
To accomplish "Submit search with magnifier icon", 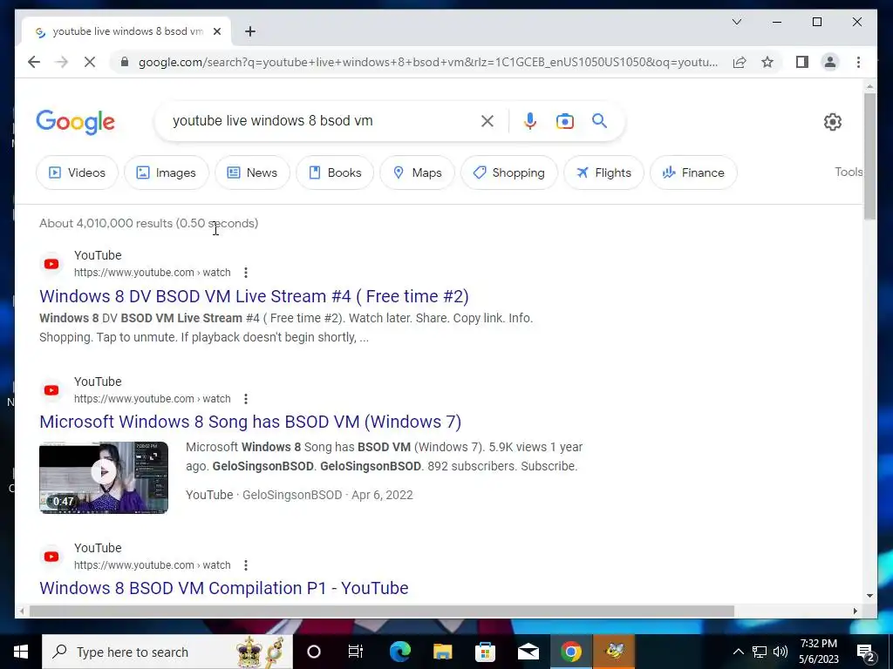I will click(x=599, y=120).
